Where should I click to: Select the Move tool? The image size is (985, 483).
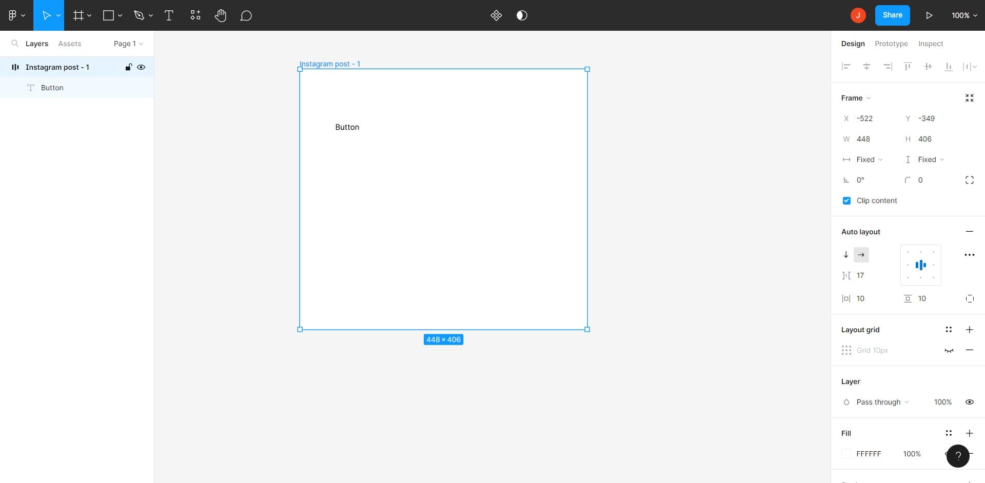pyautogui.click(x=46, y=15)
